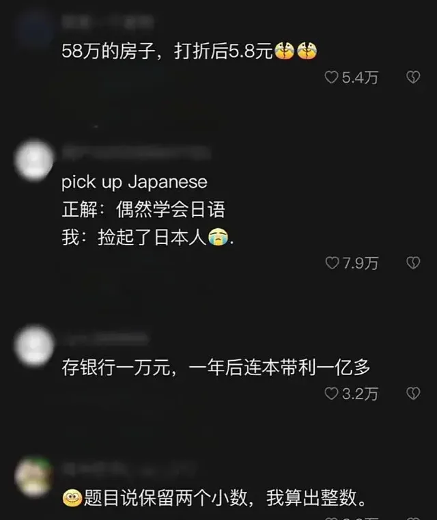This screenshot has height=520, width=437.
Task: Dislike the 存银行一万元 comment
Action: 413,394
